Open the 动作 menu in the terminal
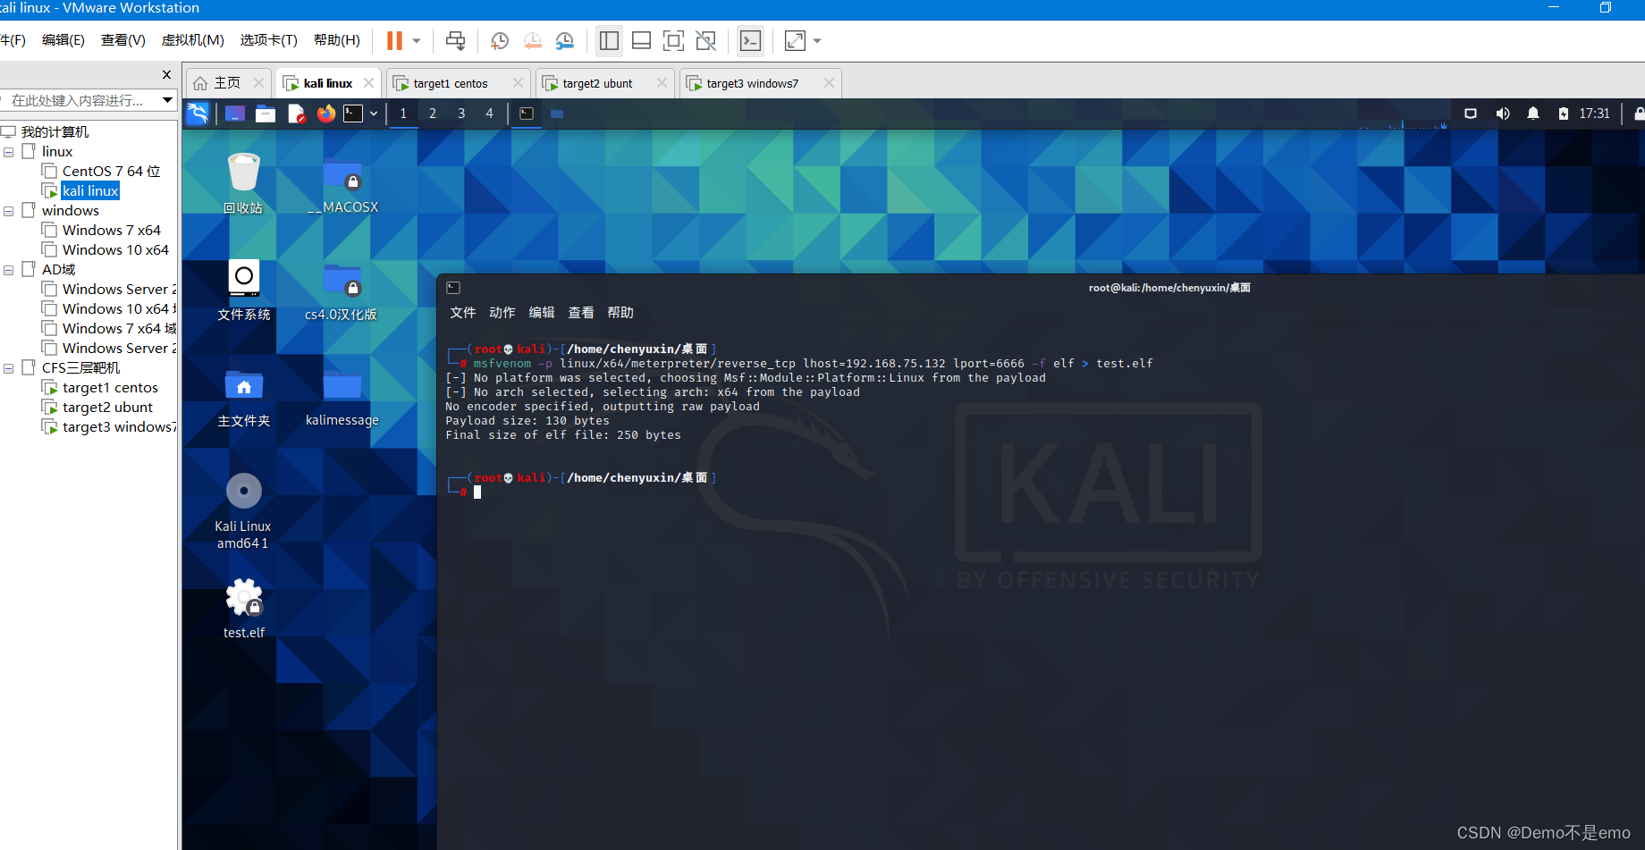This screenshot has width=1645, height=850. click(x=502, y=313)
